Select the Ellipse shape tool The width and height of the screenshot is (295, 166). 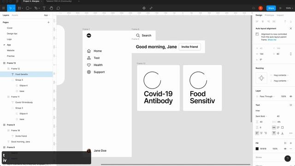click(x=28, y=8)
